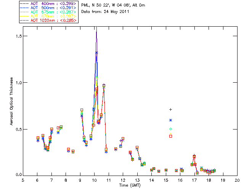This screenshot has width=244, height=195.
Task: Click the x-axis tick label 20
Action: 237,180
